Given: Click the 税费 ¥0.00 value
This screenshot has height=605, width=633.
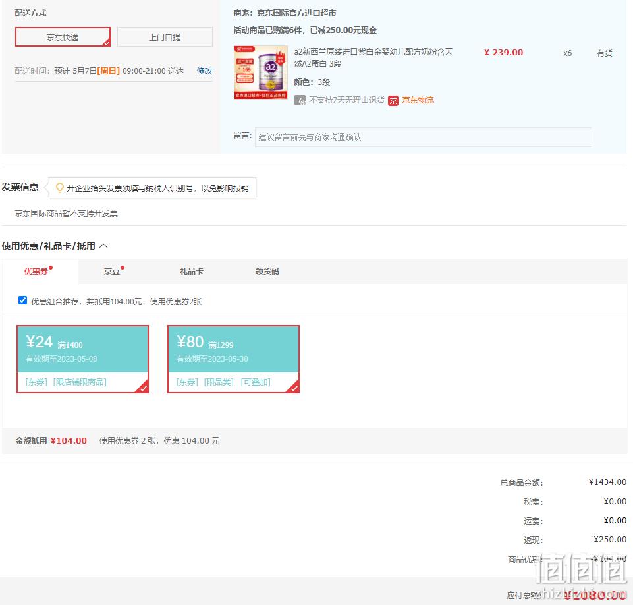Looking at the screenshot, I should [615, 502].
